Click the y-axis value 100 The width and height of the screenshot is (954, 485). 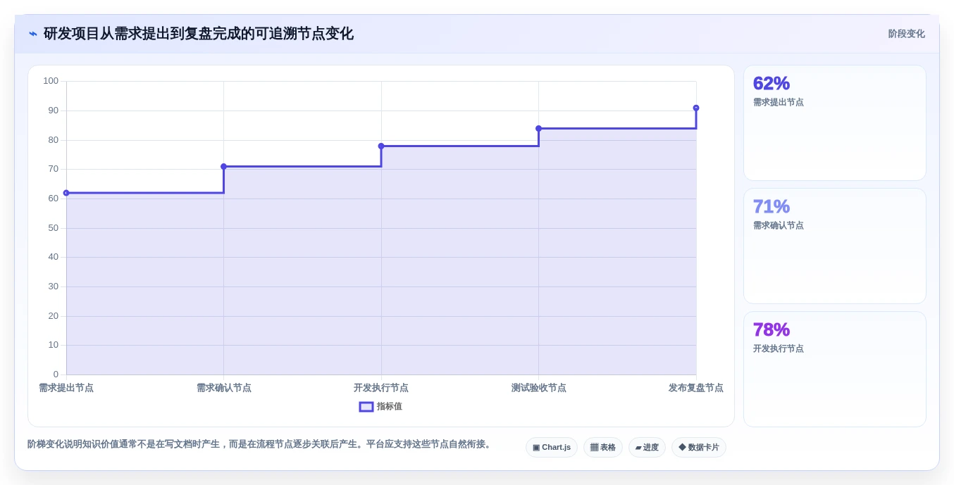(x=51, y=81)
